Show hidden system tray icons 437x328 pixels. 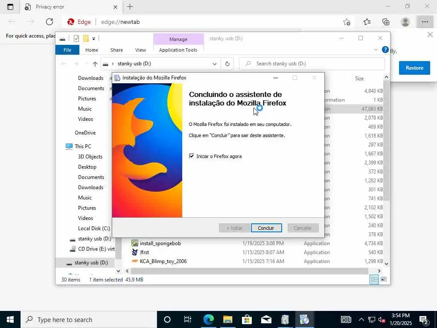tap(361, 319)
